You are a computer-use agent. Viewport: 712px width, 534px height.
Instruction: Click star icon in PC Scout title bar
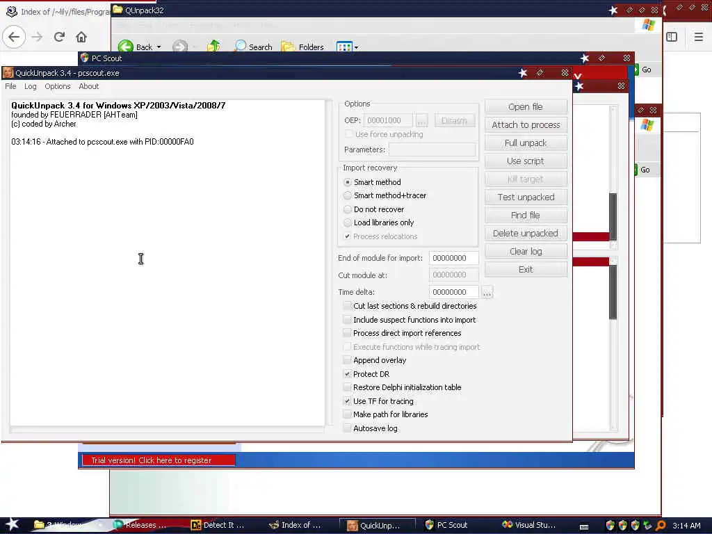pyautogui.click(x=585, y=58)
